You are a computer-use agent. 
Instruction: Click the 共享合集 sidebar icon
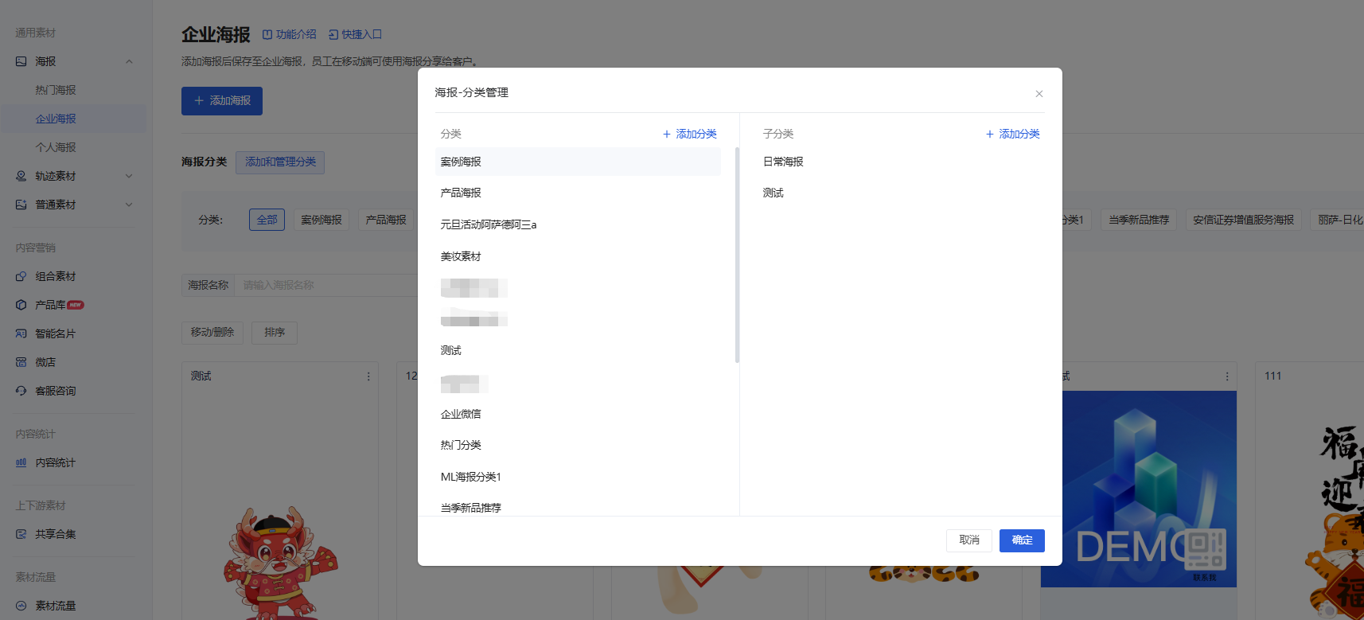(x=21, y=534)
